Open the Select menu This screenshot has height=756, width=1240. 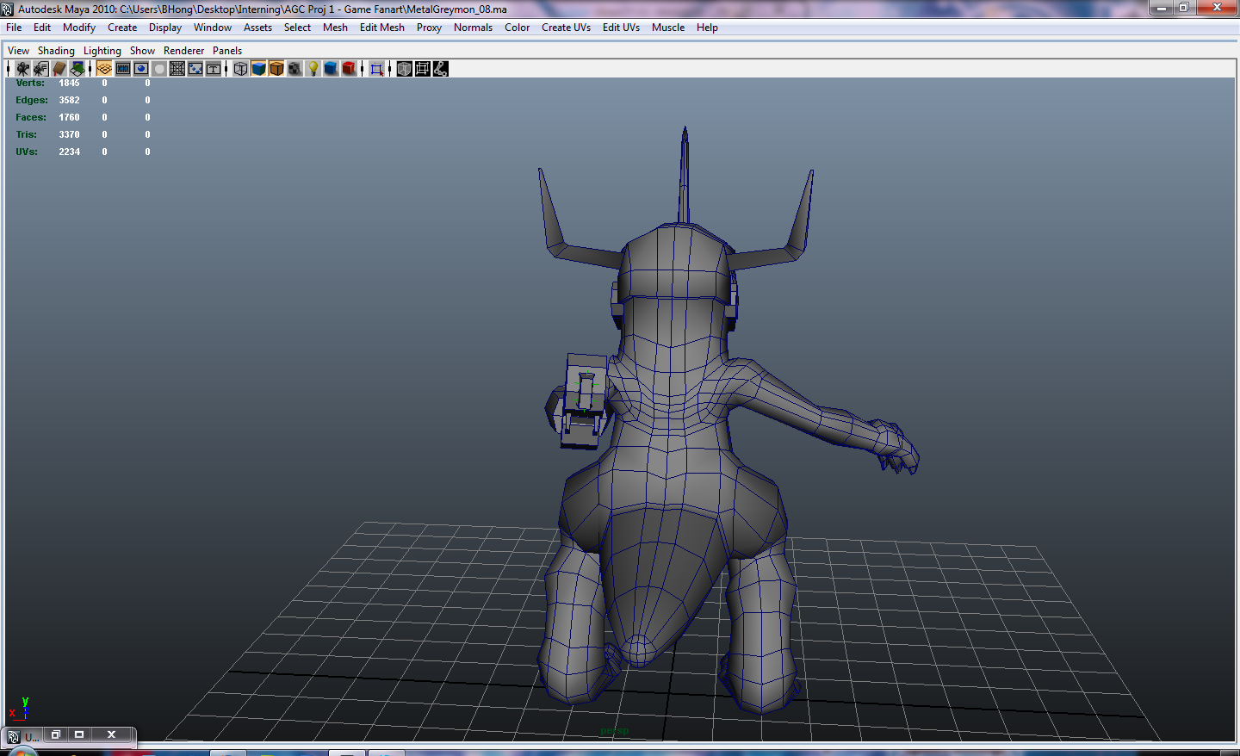click(x=297, y=28)
